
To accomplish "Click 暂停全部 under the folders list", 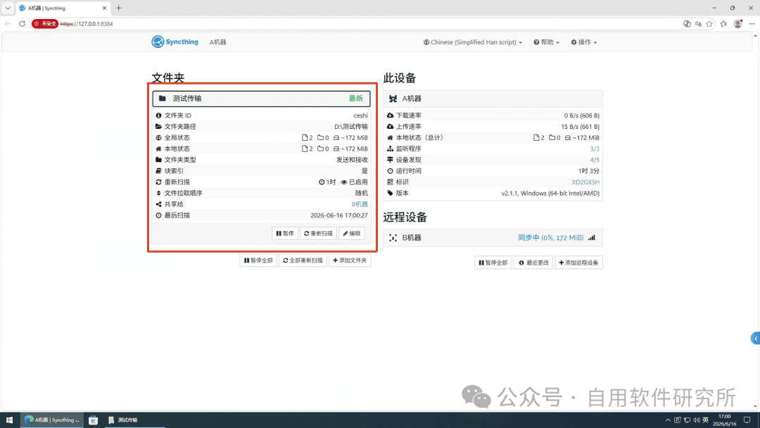I will pyautogui.click(x=258, y=260).
